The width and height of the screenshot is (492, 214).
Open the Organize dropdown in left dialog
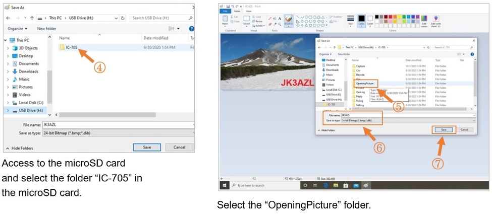[x=17, y=29]
